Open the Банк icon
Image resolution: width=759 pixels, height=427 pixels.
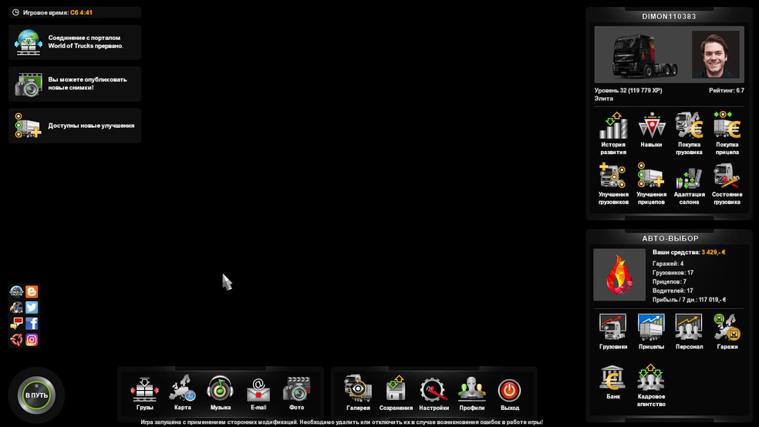point(612,382)
